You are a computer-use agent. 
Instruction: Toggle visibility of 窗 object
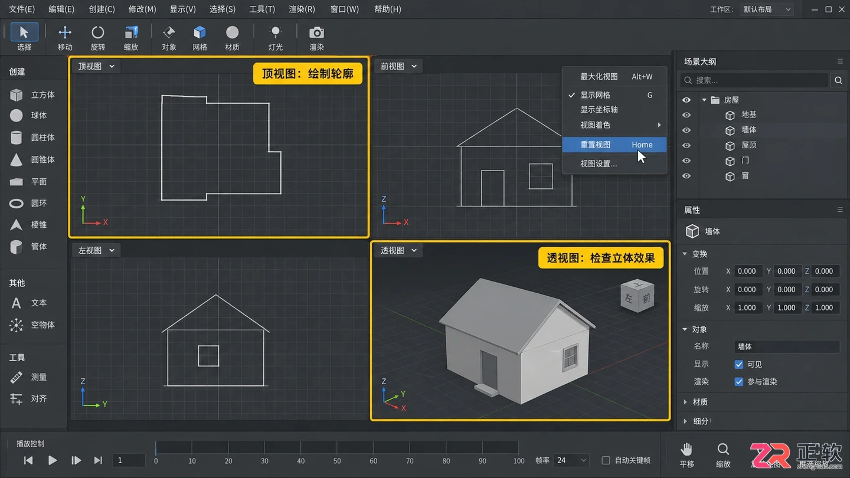[x=686, y=176]
